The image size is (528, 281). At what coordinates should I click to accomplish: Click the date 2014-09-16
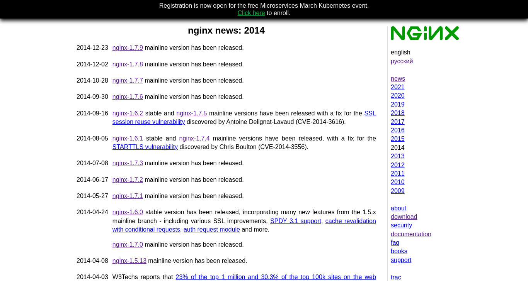click(92, 113)
